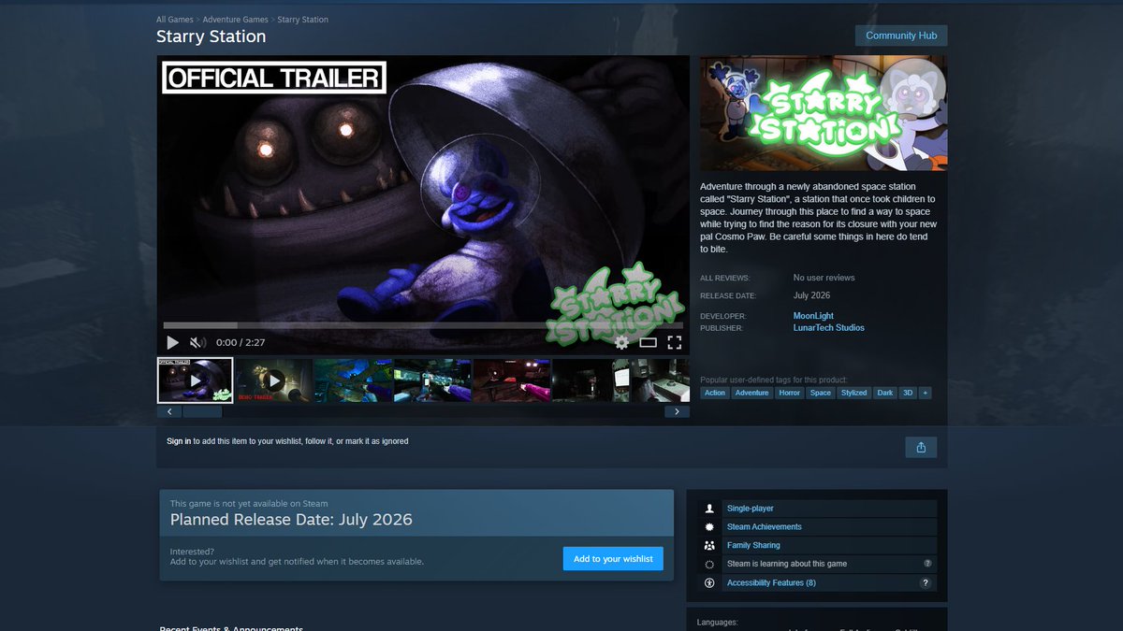
Task: Click the Starry Station header capsule image
Action: coord(824,113)
